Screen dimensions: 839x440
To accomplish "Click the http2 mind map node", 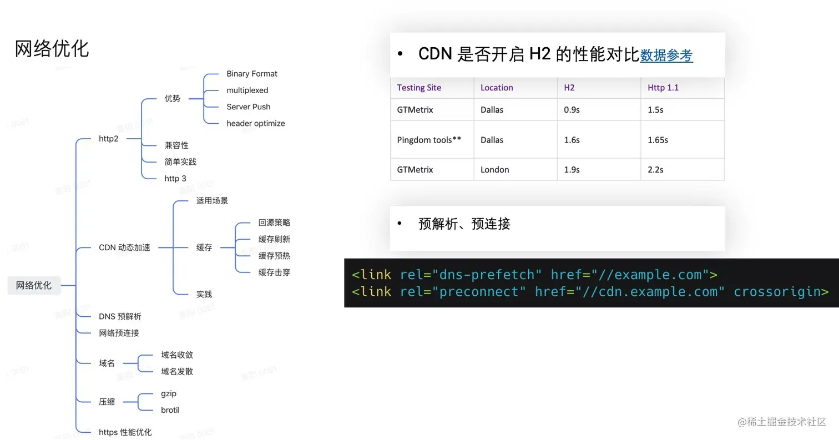I will click(109, 139).
